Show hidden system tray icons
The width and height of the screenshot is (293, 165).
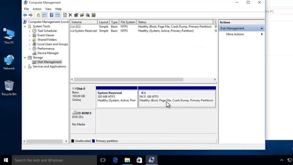point(282,160)
